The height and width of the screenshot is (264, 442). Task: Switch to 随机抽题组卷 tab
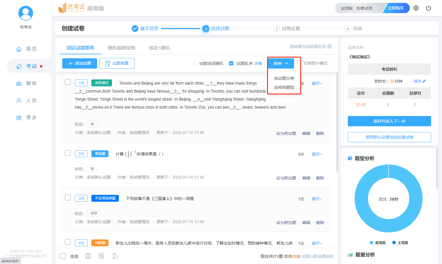pos(122,48)
